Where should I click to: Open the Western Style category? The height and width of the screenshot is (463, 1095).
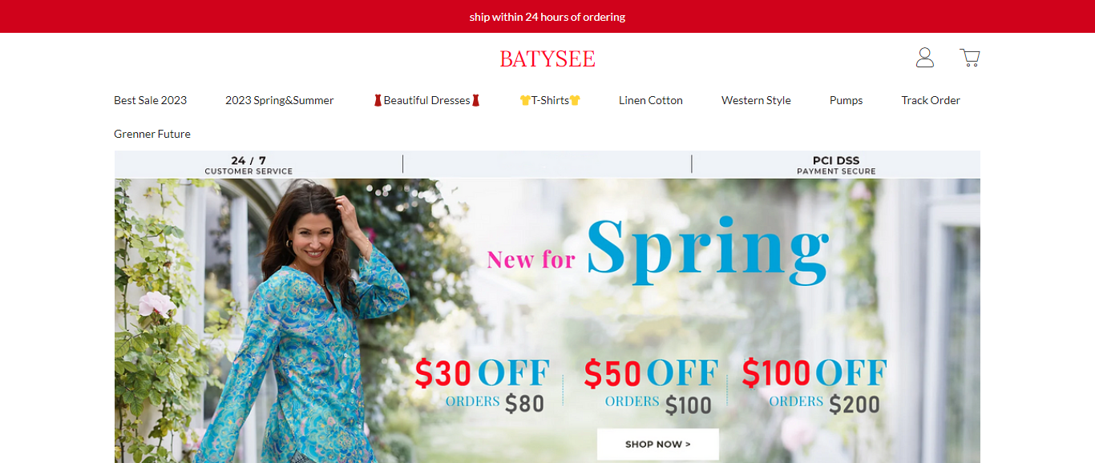pyautogui.click(x=756, y=100)
